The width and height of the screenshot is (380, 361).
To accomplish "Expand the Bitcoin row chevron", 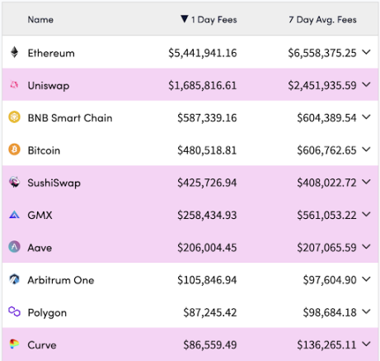I will click(x=366, y=150).
